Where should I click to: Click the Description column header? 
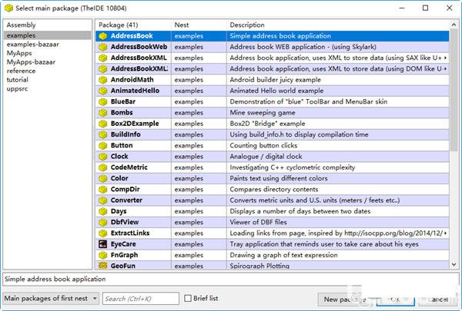coord(338,25)
